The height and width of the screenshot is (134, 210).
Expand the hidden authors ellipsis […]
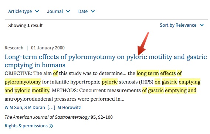click(51, 108)
